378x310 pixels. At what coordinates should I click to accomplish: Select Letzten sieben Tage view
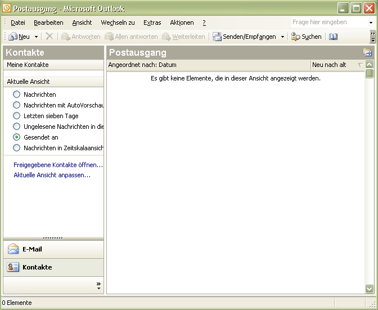click(x=16, y=116)
